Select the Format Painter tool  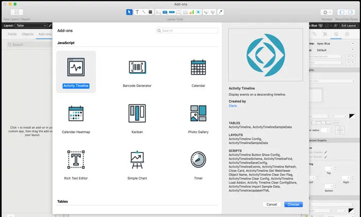(220, 12)
